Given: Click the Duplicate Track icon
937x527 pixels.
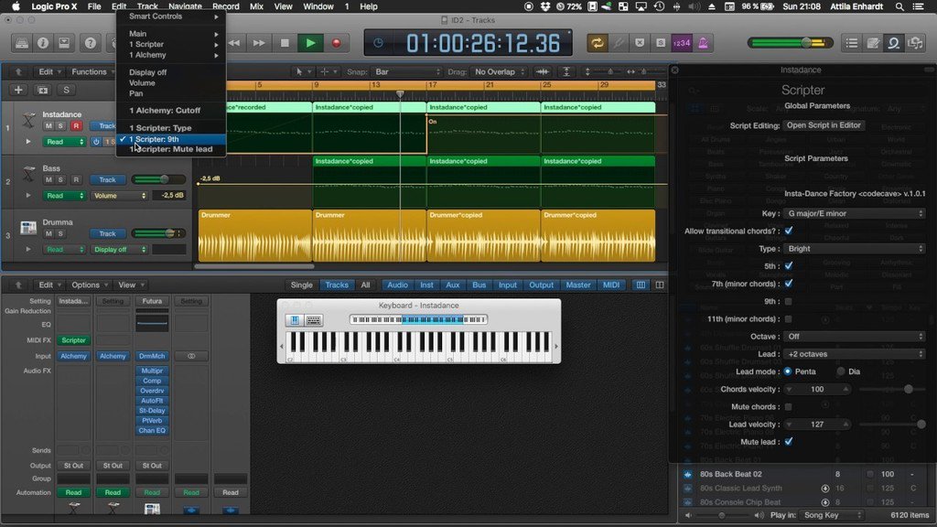Looking at the screenshot, I should click(x=43, y=90).
